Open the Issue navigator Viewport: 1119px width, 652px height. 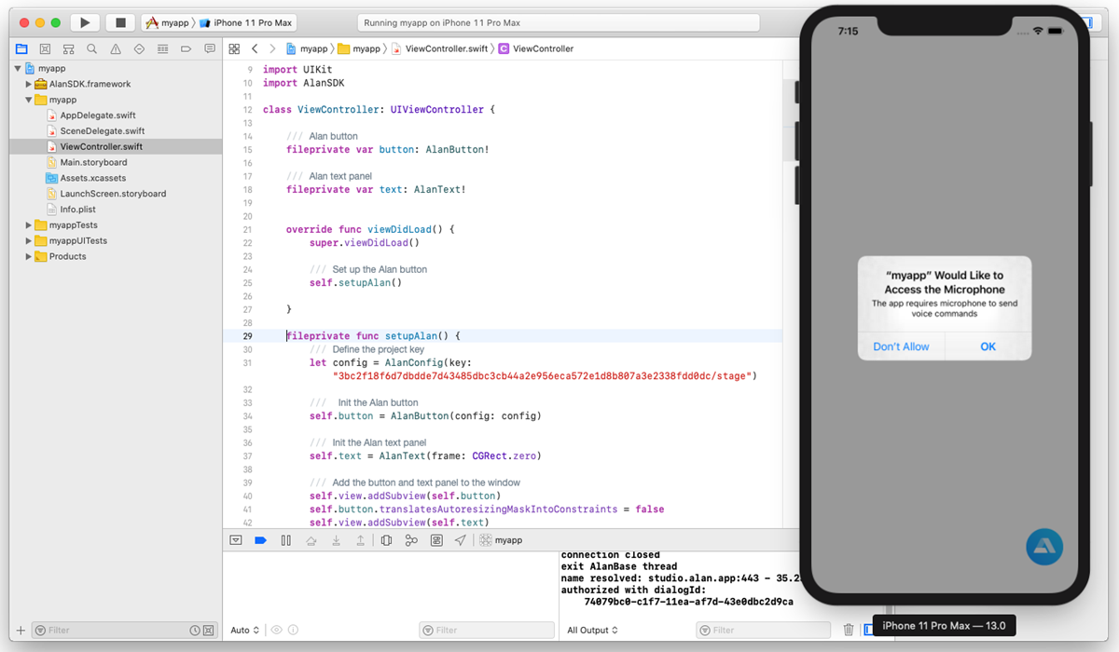[114, 48]
